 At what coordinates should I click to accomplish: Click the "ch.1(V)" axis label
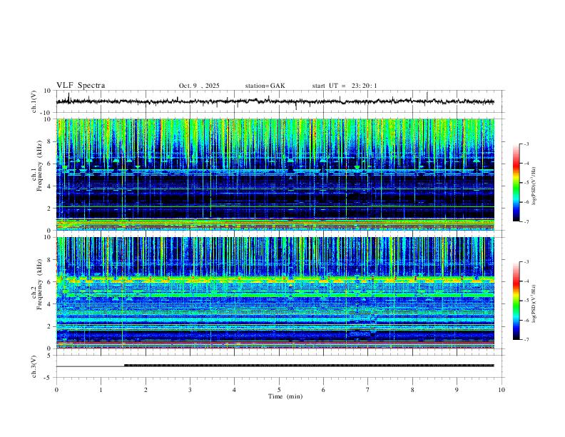[x=34, y=101]
